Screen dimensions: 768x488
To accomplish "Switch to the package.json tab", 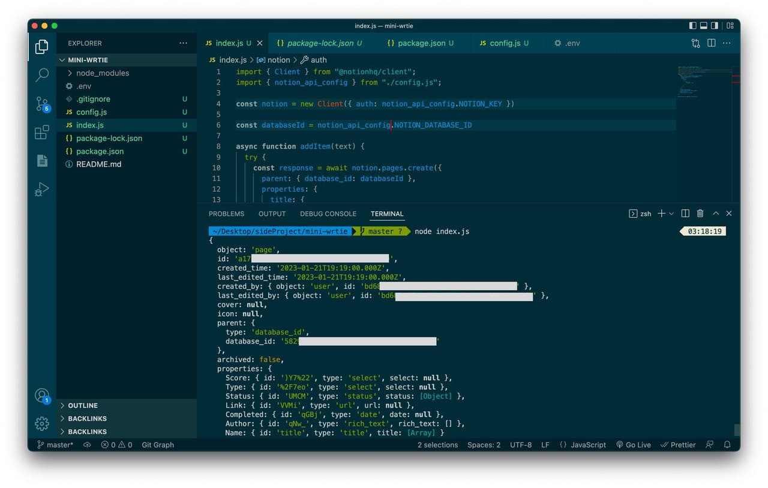I will coord(421,43).
